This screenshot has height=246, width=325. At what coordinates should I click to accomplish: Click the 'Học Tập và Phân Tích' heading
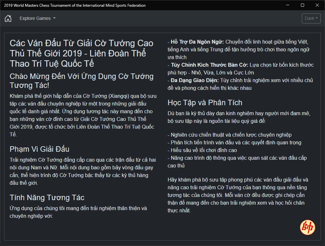click(x=205, y=102)
